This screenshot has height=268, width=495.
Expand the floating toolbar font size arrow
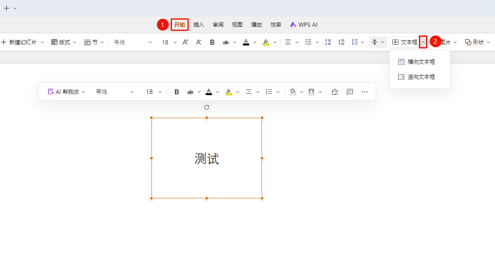click(160, 92)
